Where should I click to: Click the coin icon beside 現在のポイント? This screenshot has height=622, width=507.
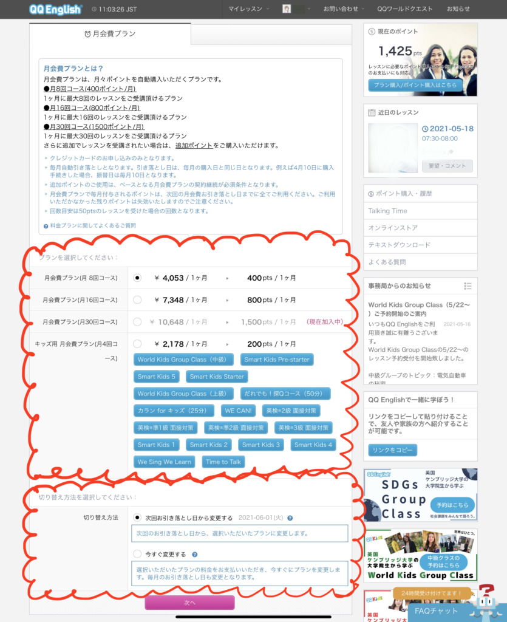pyautogui.click(x=372, y=32)
